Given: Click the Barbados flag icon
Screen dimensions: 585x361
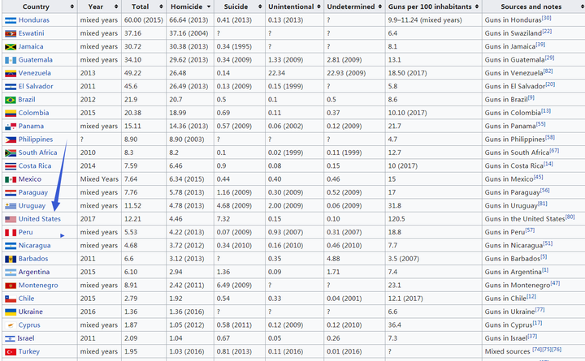Looking at the screenshot, I should 11,259.
